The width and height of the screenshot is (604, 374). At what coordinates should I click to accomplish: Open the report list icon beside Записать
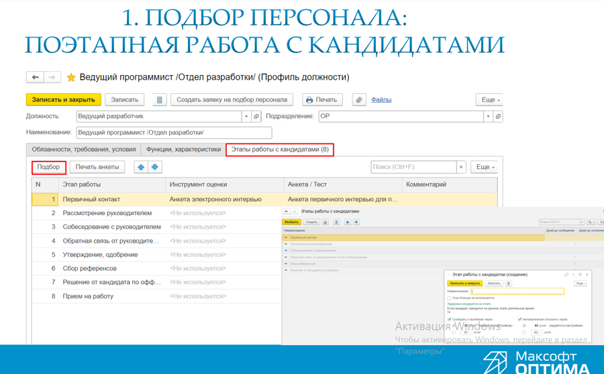160,100
